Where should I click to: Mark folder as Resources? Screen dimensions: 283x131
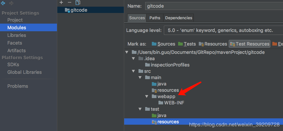click(x=213, y=44)
